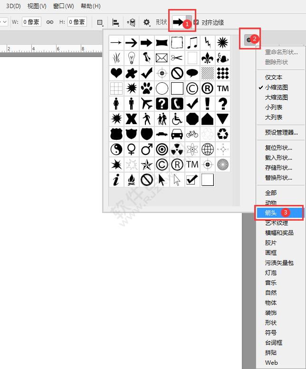306x369 pixels.
Task: Select the envelope shape
Action: pos(162,58)
